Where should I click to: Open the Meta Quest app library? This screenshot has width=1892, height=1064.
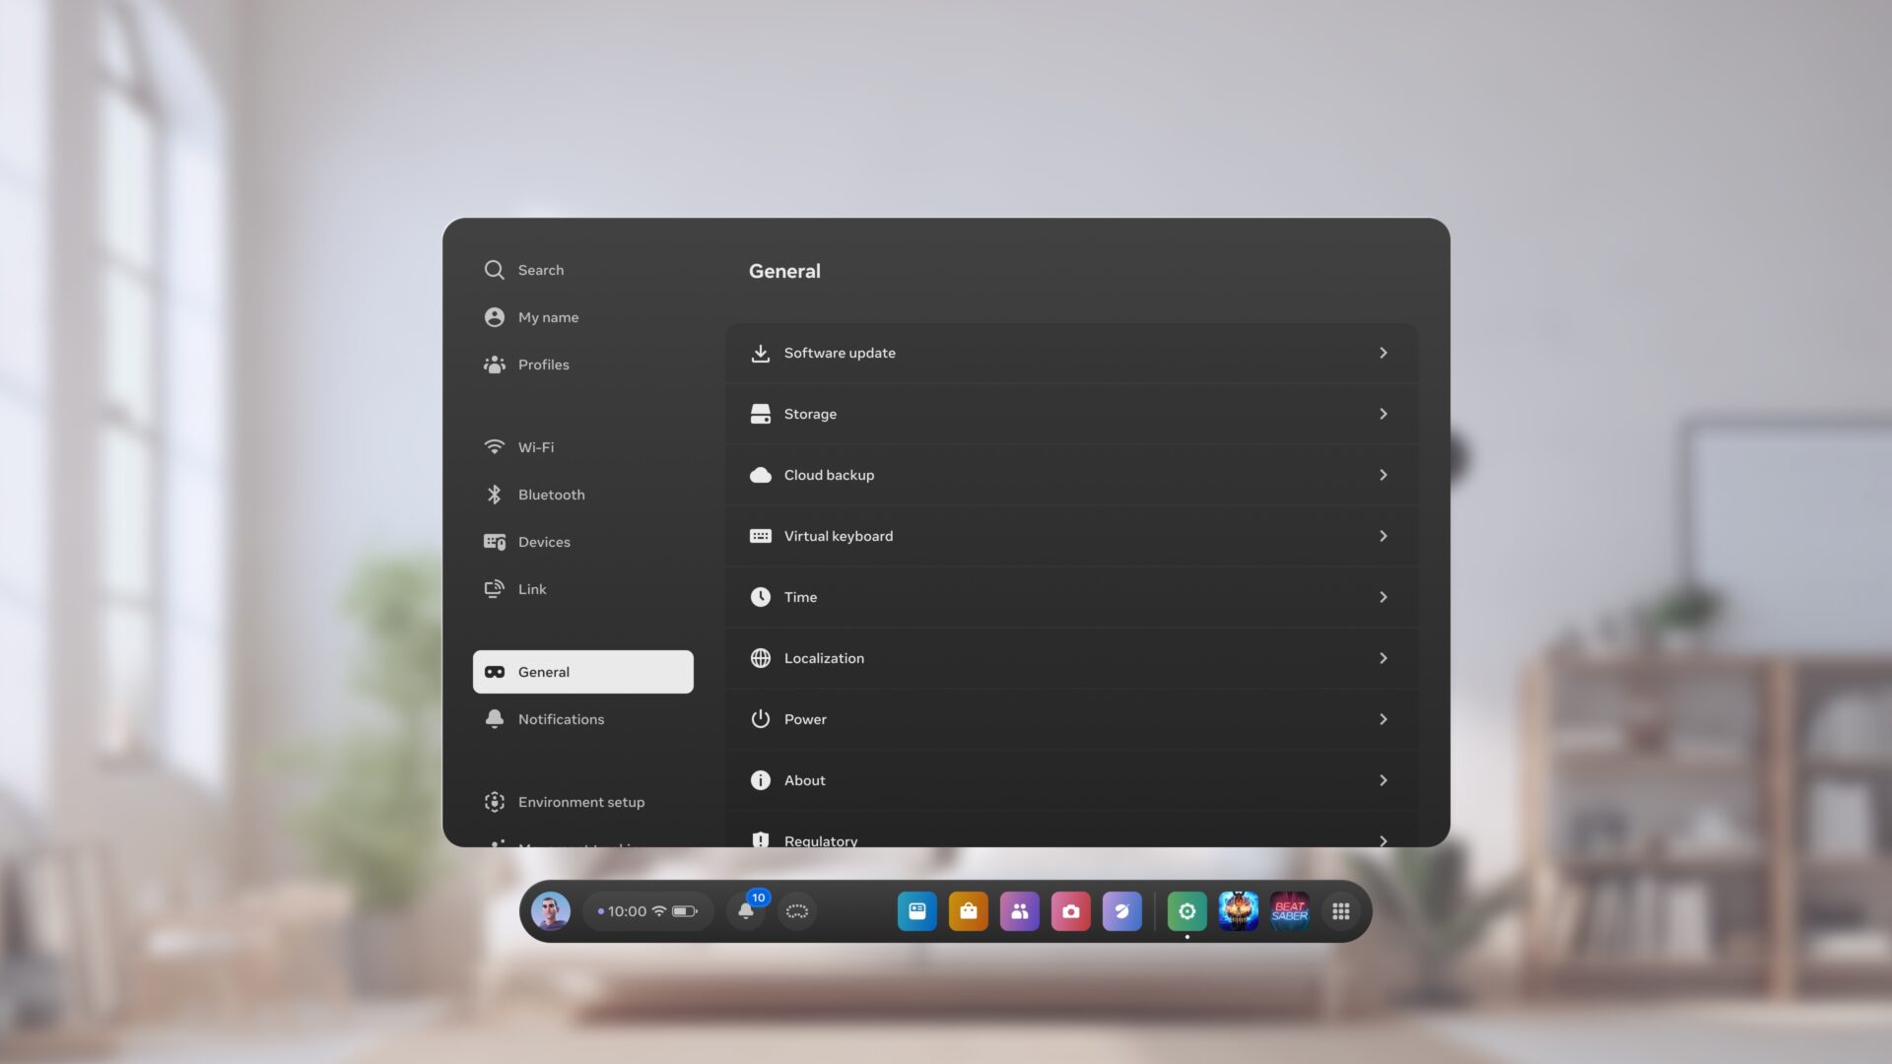(x=1341, y=910)
